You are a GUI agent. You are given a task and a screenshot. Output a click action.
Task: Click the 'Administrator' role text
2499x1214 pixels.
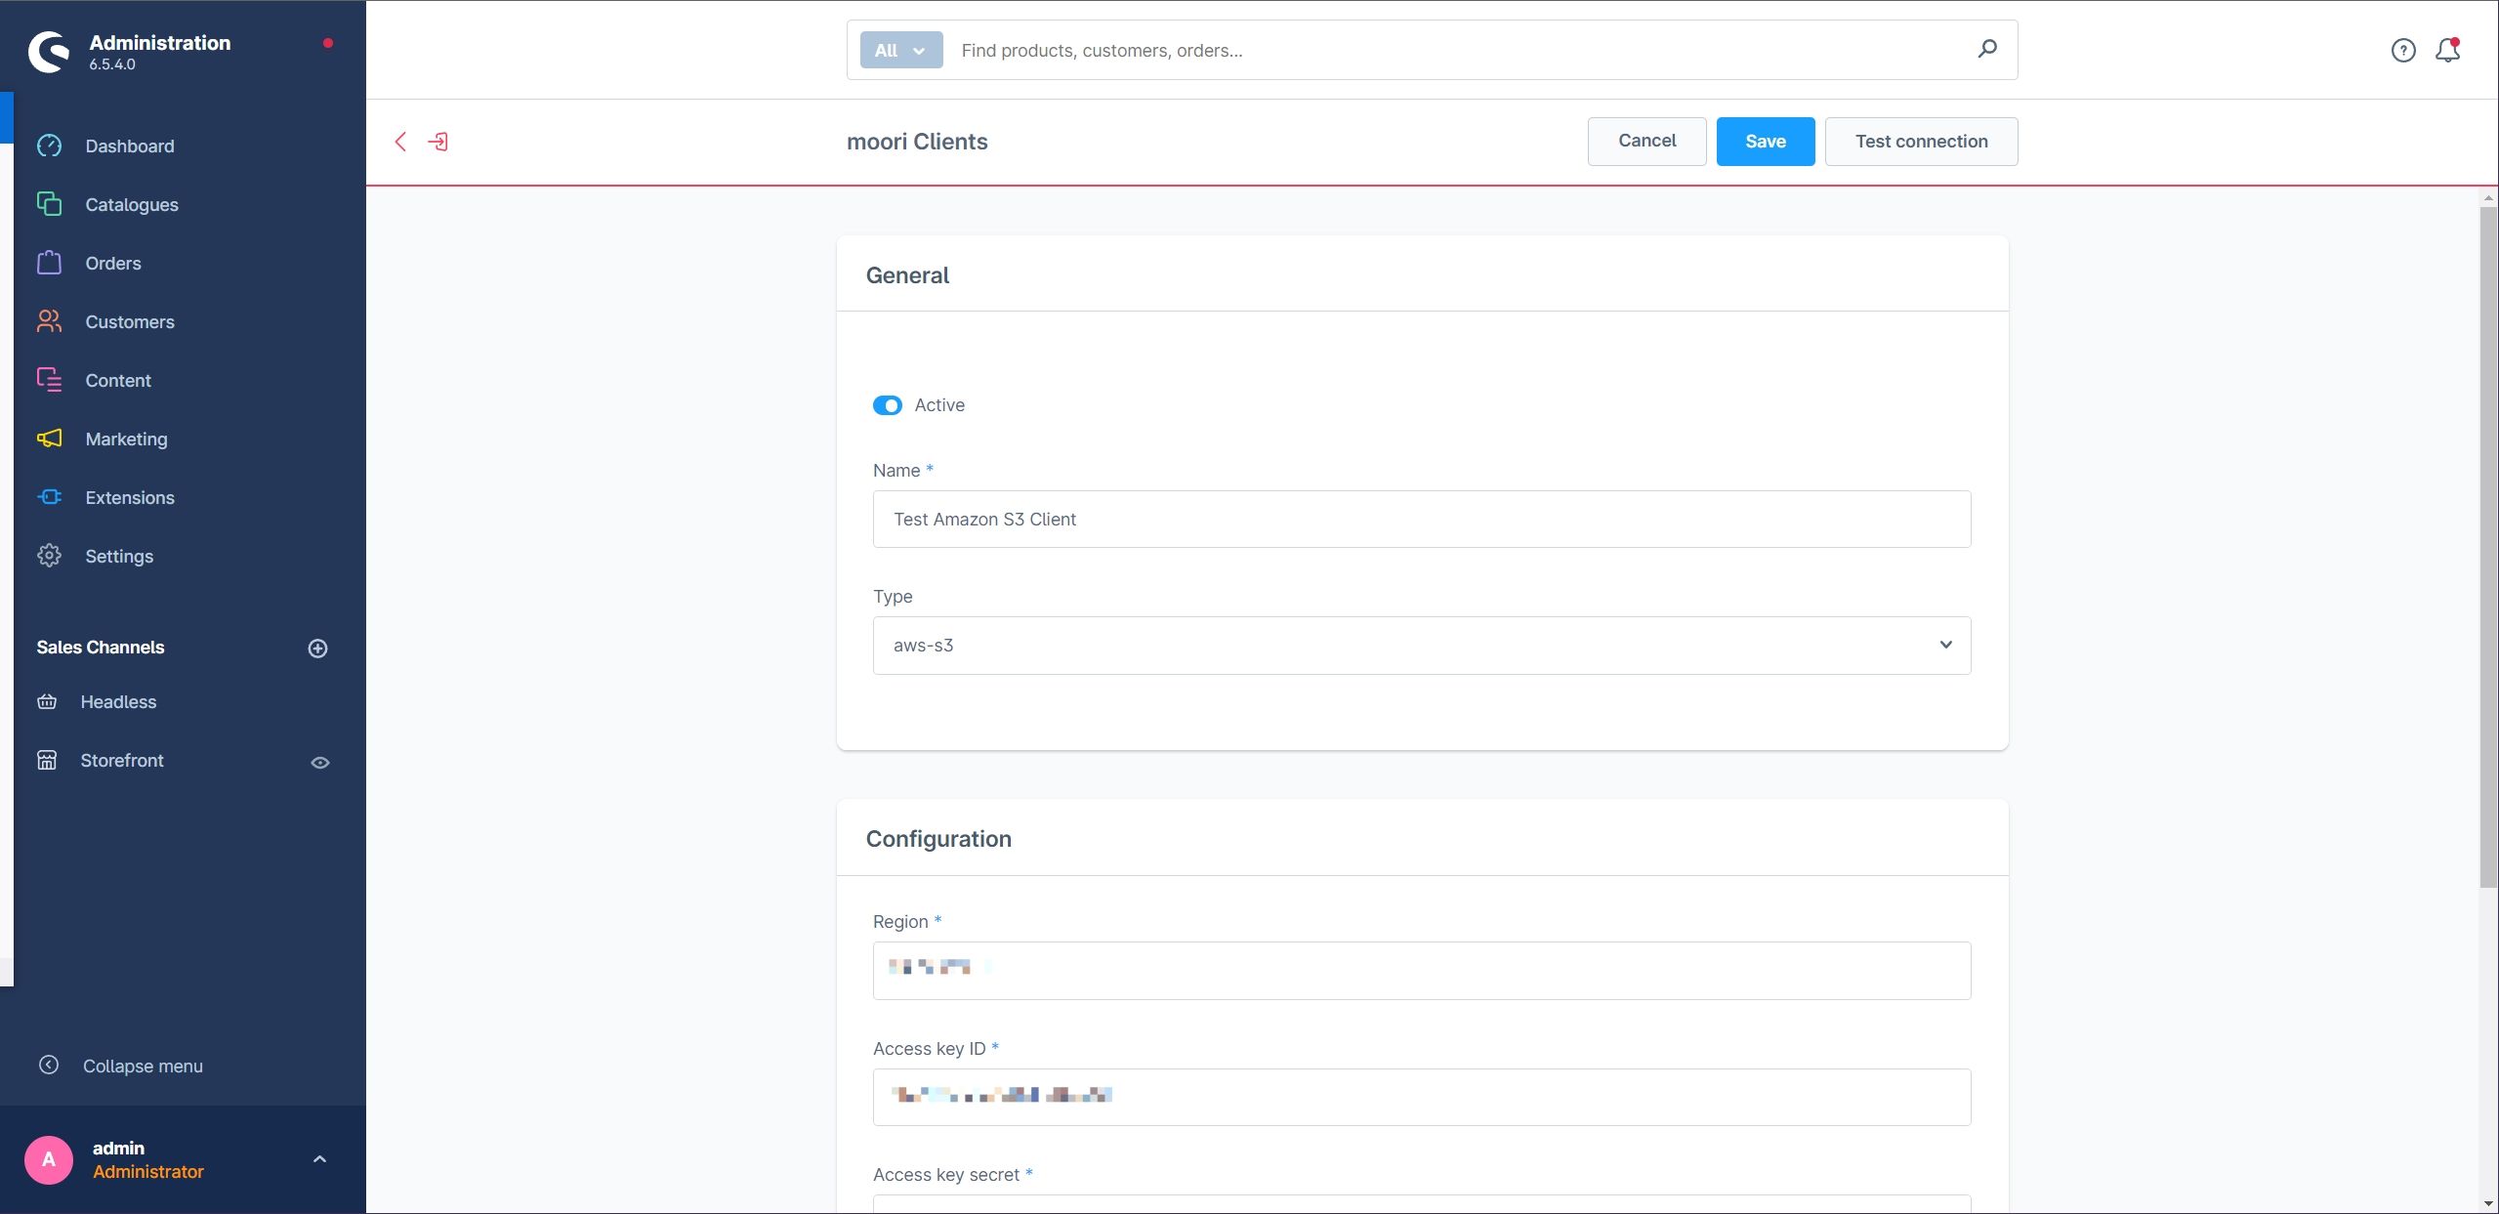coord(147,1171)
